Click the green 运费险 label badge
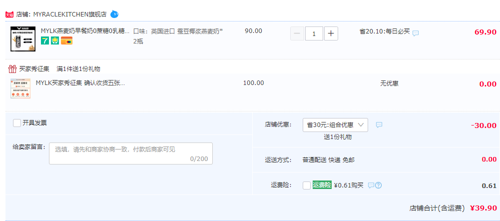The width and height of the screenshot is (500, 221). click(x=322, y=185)
